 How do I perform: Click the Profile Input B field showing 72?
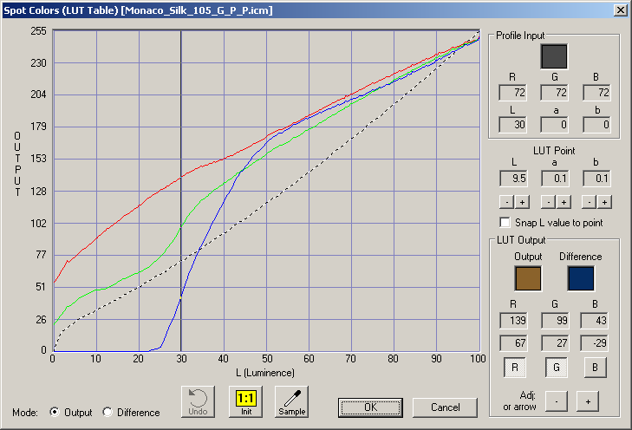(x=596, y=93)
